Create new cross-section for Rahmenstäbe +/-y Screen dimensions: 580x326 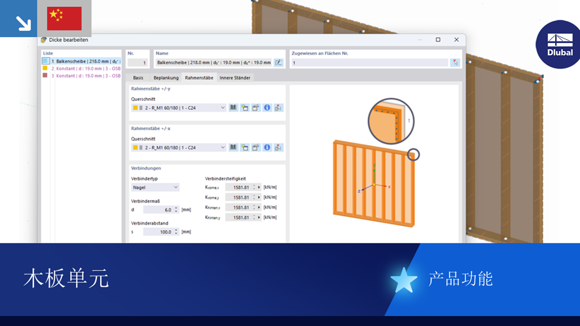245,108
